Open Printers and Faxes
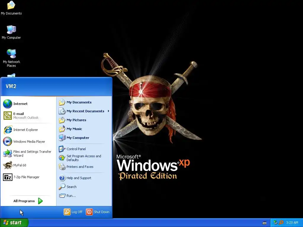This screenshot has width=303, height=227. click(84, 167)
